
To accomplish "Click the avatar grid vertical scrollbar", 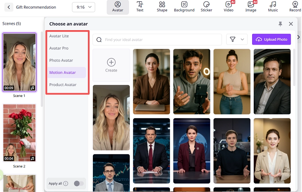I will (294, 68).
